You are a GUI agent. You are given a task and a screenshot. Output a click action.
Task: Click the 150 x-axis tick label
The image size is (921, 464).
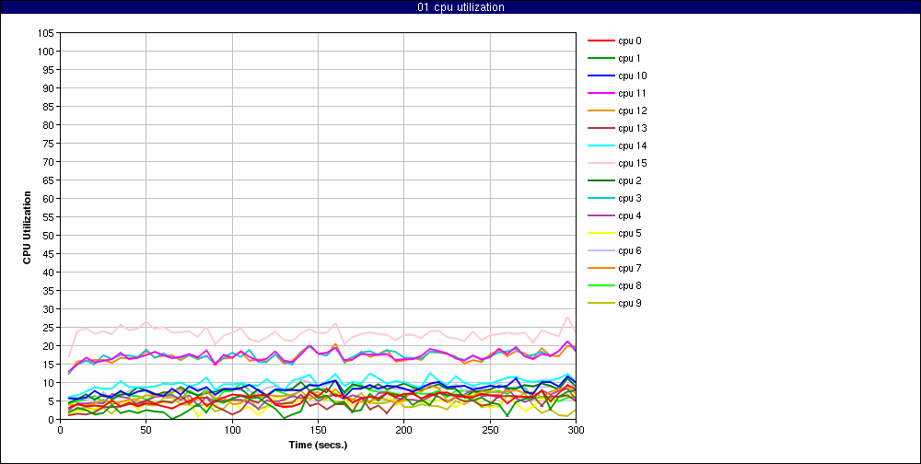pyautogui.click(x=318, y=429)
